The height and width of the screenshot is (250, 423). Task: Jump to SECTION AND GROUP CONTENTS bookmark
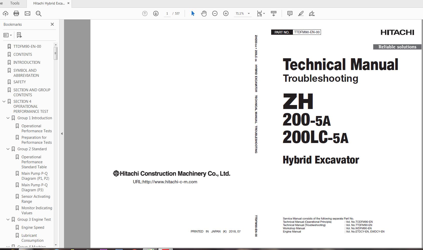32,92
